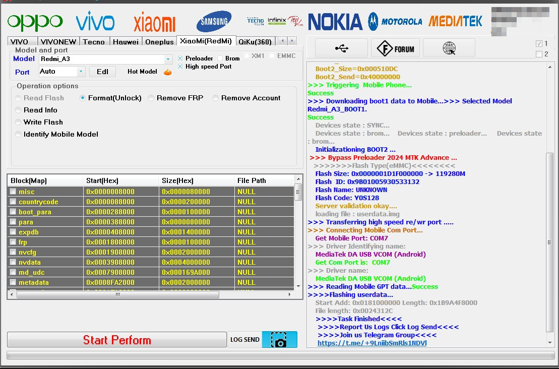Click the log panel scroll up arrow
This screenshot has width=559, height=369.
coord(550,67)
